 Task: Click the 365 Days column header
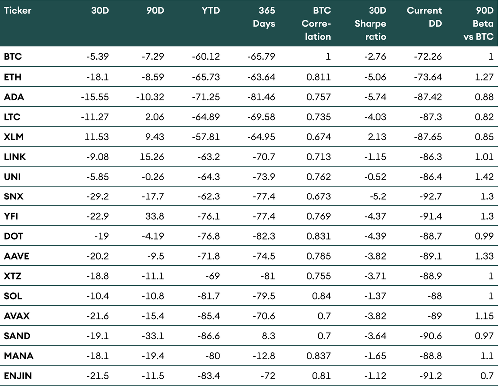(x=264, y=17)
